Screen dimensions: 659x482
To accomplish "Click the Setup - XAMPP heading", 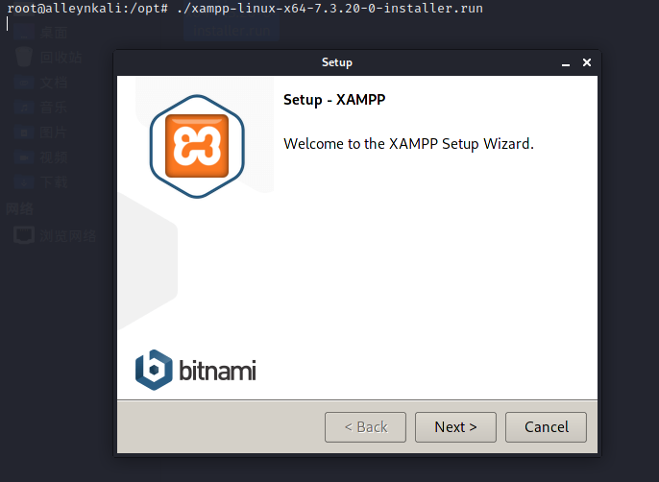I will (334, 100).
